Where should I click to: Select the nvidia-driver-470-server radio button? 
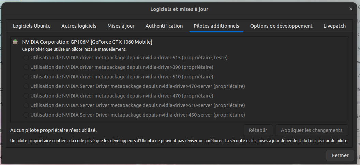click(26, 86)
